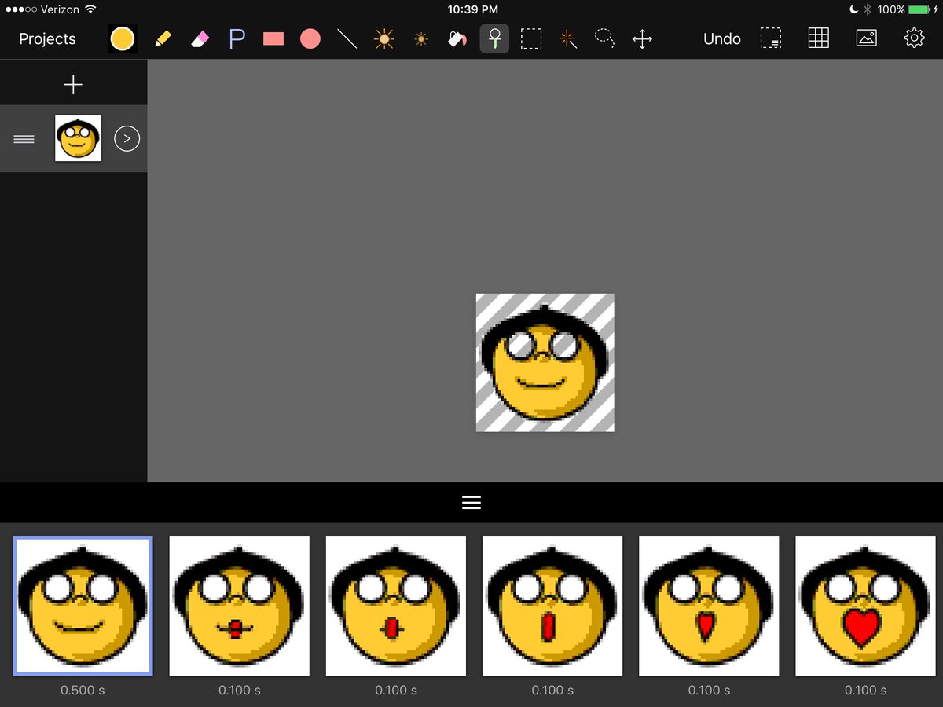This screenshot has width=943, height=707.
Task: Select the lasso selection tool
Action: tap(604, 38)
